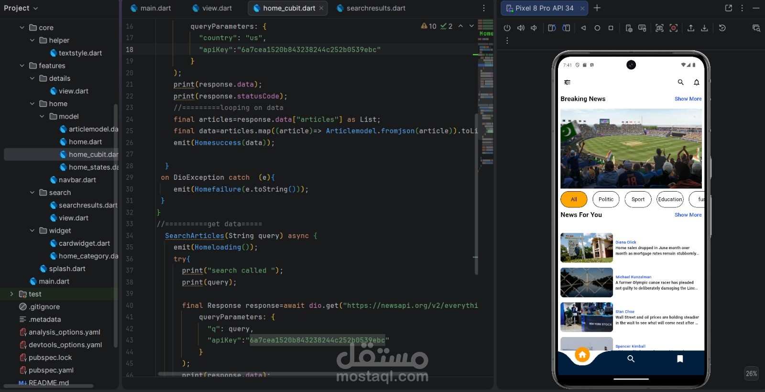
Task: Open navbar.dart in the project tree
Action: [73, 180]
